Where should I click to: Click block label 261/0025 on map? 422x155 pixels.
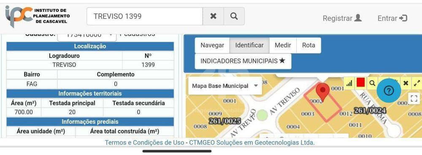coord(225,121)
